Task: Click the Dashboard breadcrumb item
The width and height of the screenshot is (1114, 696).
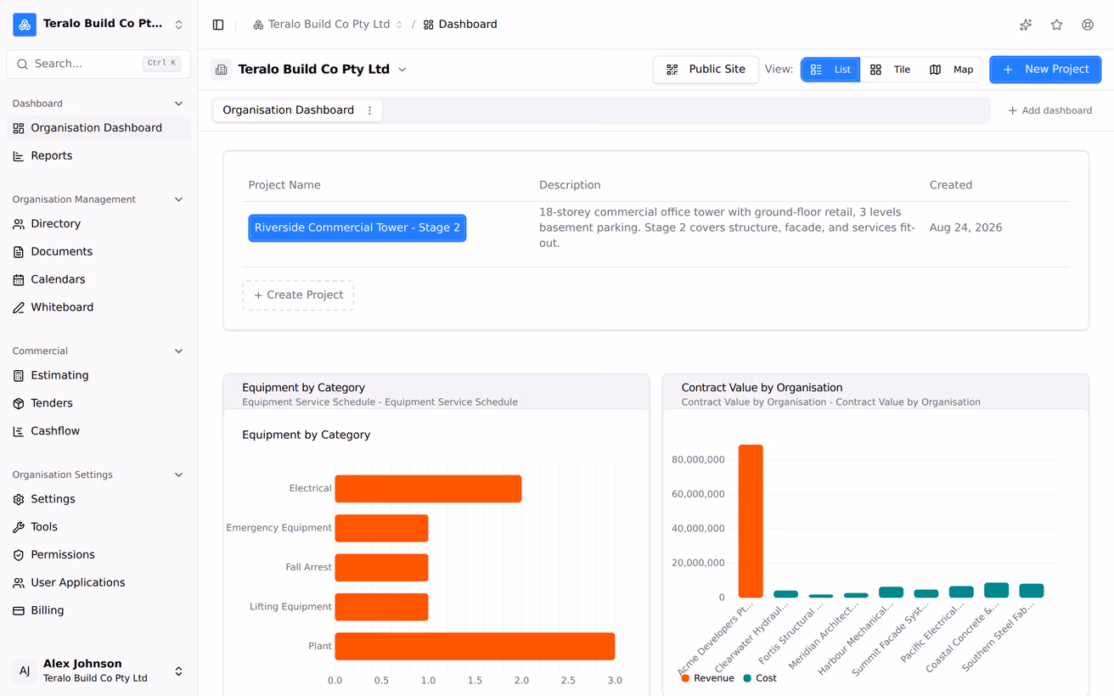Action: click(460, 25)
